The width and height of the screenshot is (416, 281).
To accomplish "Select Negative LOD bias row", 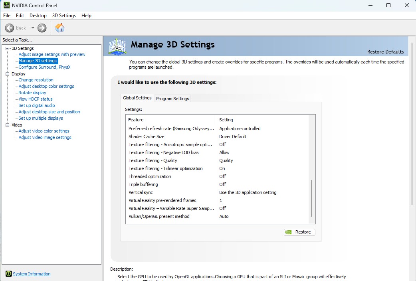I will coord(217,152).
